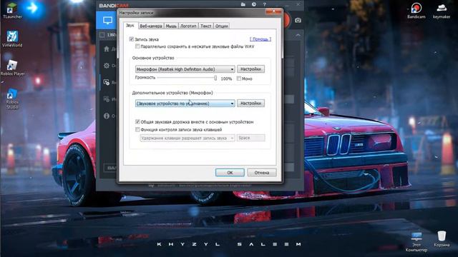Viewport: 458px width, 257px height.
Task: Select Bandicam screen recording mode monitor icon
Action: pos(107,21)
